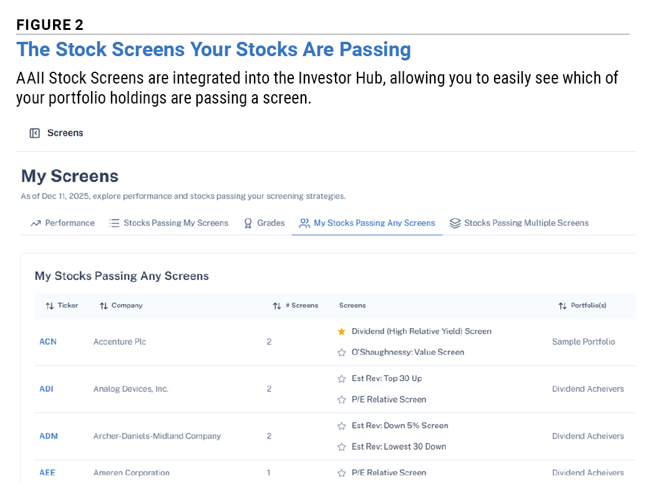Click the O'Shaughnessy: Value Screen name
Image resolution: width=650 pixels, height=494 pixels.
(x=408, y=352)
